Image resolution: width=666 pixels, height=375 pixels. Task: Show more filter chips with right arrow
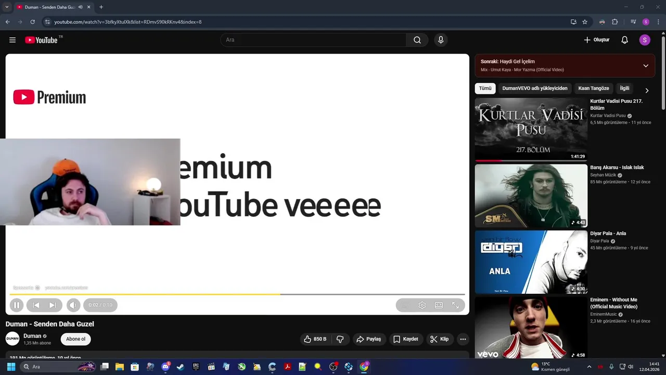click(647, 90)
